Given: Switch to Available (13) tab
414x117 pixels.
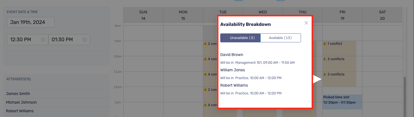Looking at the screenshot, I should tap(281, 38).
